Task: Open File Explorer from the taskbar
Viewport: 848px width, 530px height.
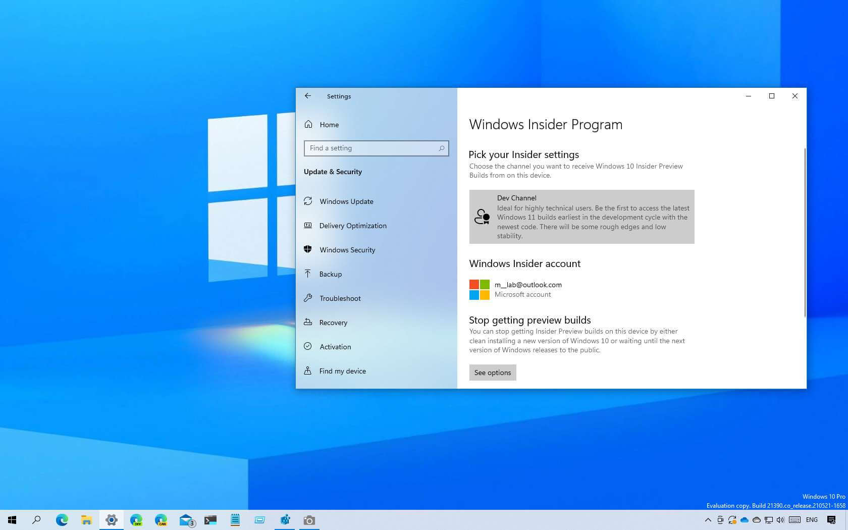Action: (86, 520)
